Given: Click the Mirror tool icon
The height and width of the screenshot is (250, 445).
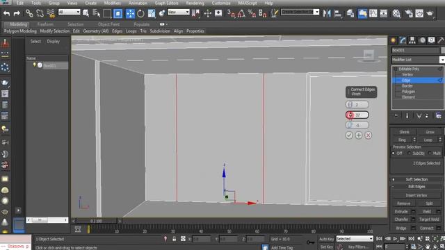Looking at the screenshot, I should click(327, 13).
